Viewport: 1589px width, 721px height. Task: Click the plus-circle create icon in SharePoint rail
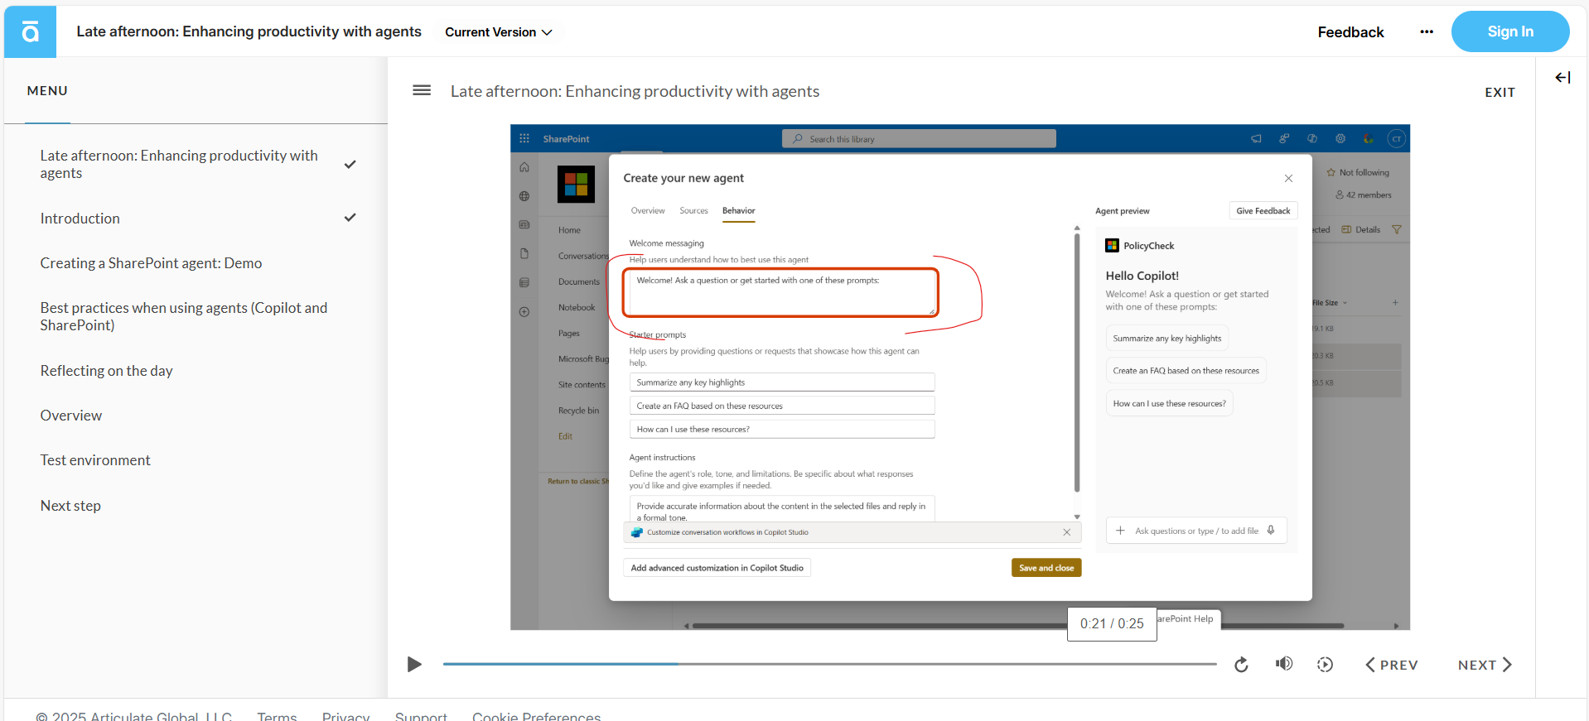click(524, 312)
